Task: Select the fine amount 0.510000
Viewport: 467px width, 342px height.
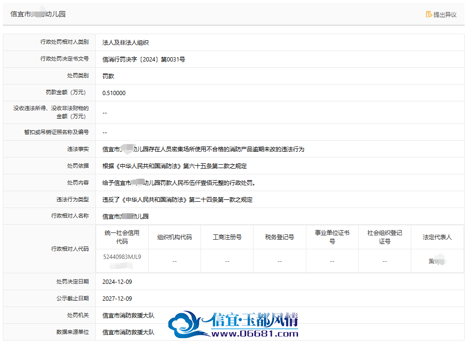Action: 114,93
